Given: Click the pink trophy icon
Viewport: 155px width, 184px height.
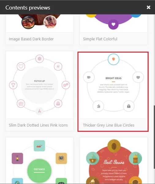Looking at the screenshot, I should [13, 85].
